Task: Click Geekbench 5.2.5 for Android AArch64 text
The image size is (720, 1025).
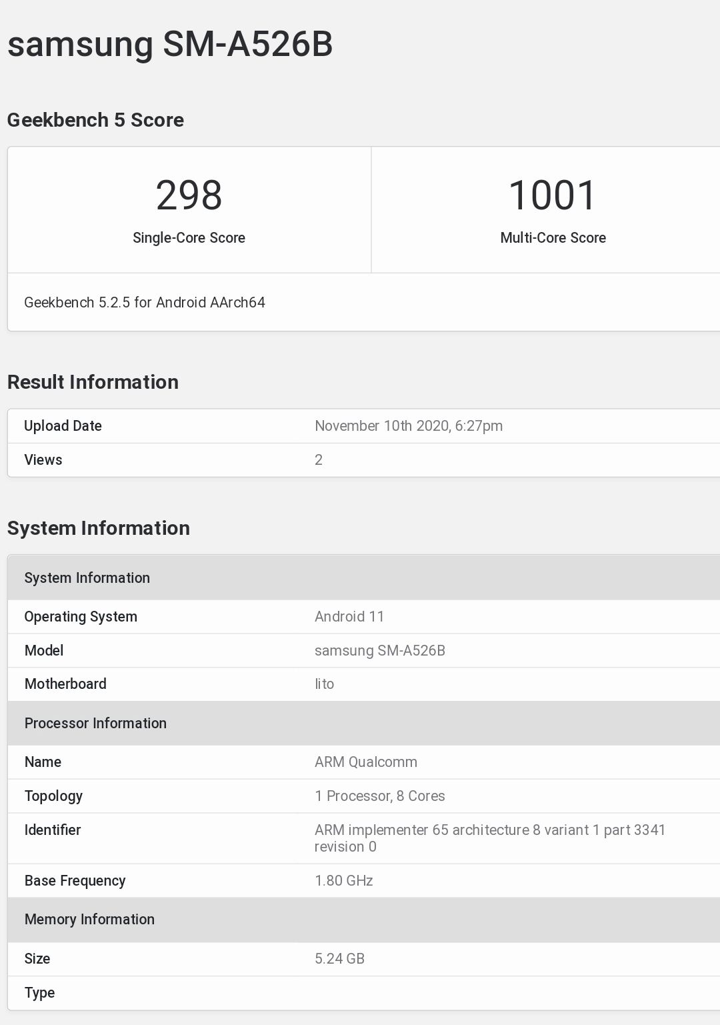Action: click(x=145, y=303)
